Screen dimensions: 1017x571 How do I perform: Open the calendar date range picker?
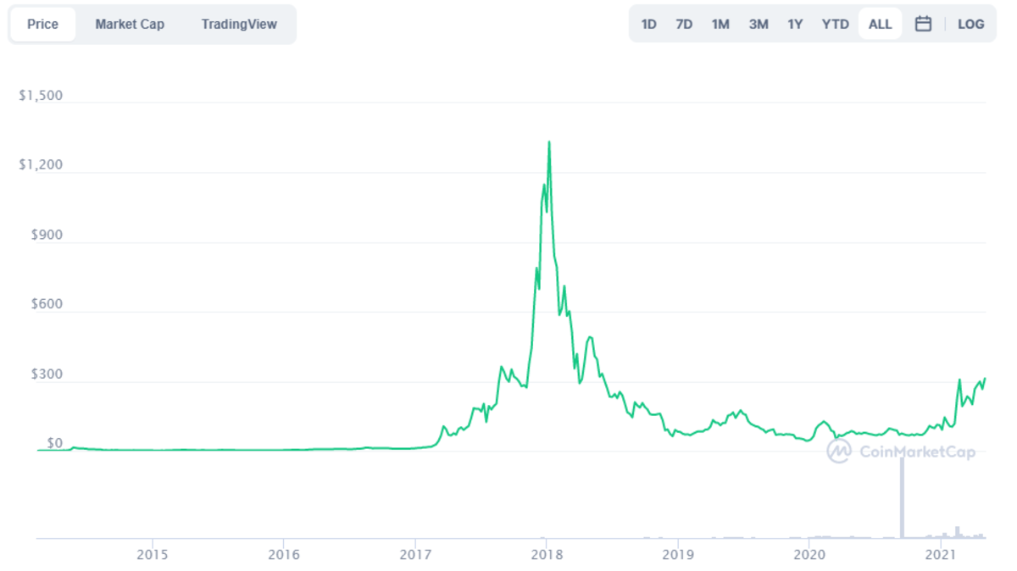coord(923,24)
